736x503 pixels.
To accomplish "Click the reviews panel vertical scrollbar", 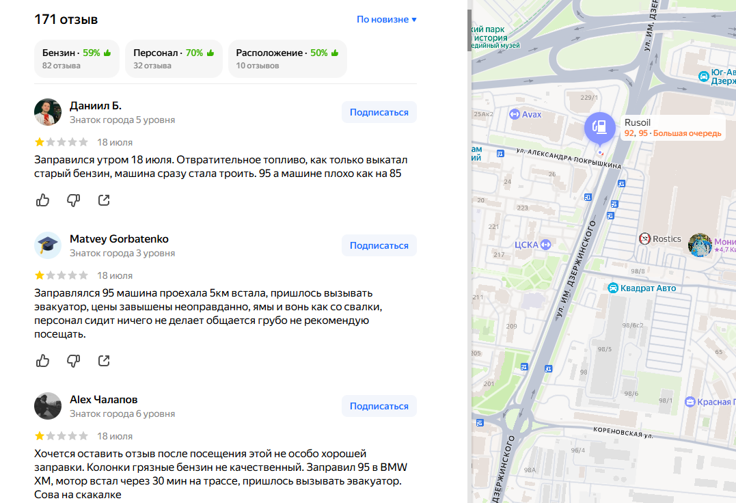I will pos(469,30).
